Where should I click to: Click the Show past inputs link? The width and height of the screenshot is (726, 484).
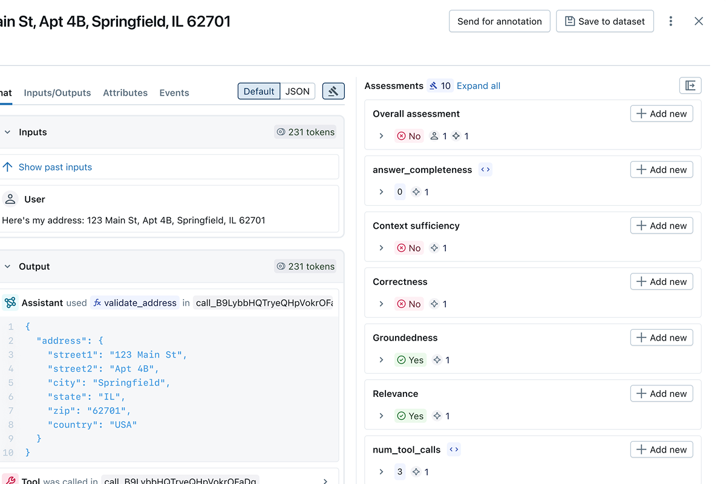54,166
